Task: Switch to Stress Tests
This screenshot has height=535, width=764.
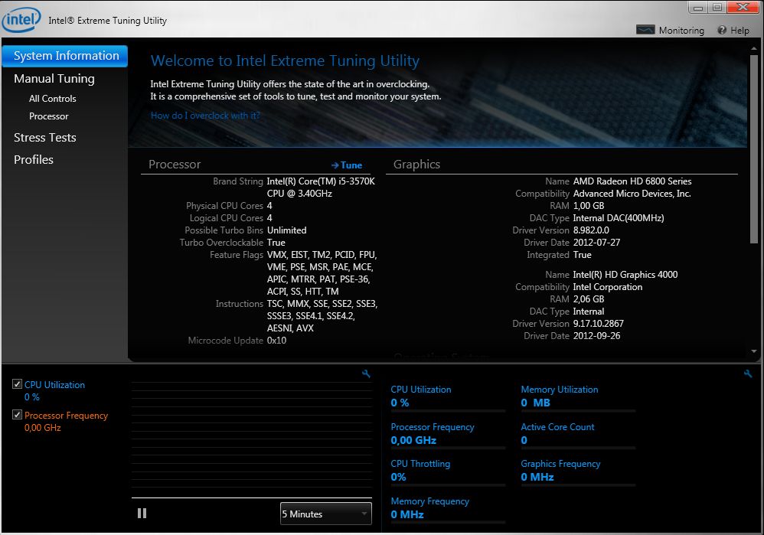Action: click(45, 138)
